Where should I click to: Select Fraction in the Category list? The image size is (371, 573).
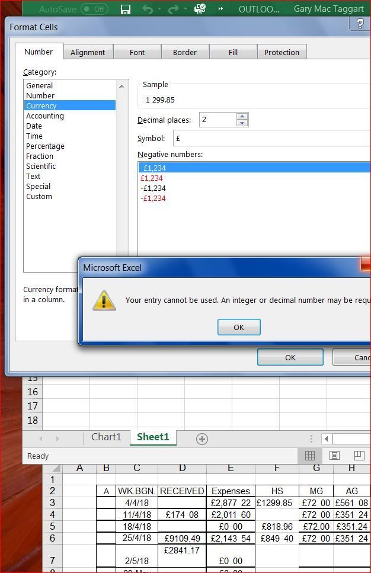pyautogui.click(x=70, y=156)
